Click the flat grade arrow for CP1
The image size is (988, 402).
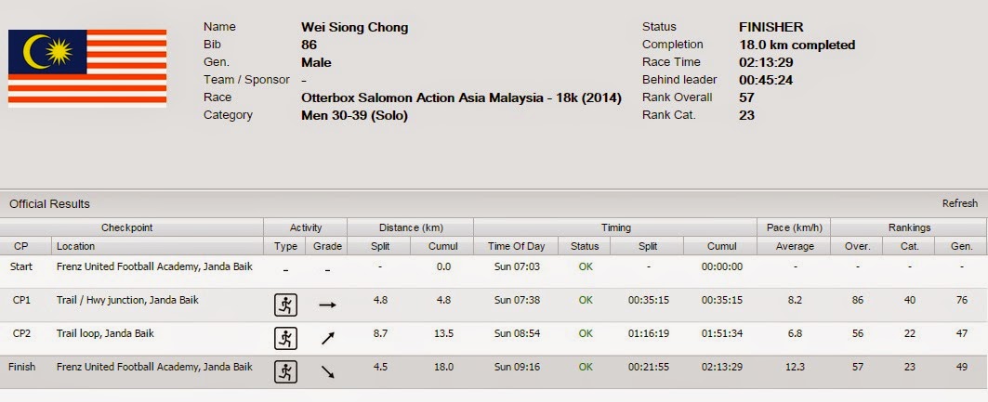tap(327, 305)
